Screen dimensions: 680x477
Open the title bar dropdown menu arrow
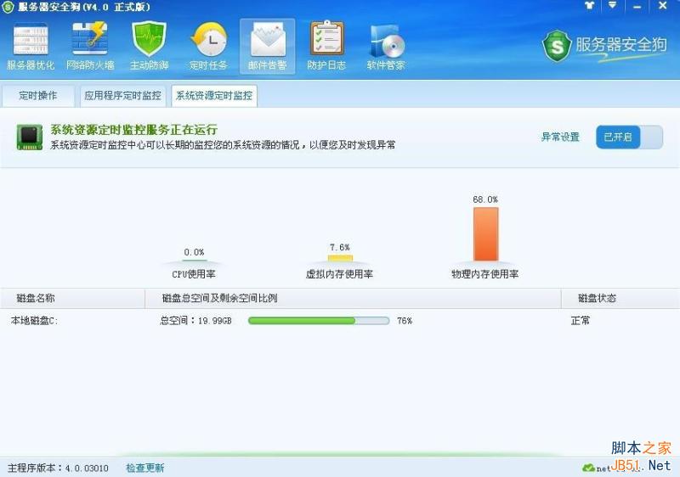coord(612,6)
